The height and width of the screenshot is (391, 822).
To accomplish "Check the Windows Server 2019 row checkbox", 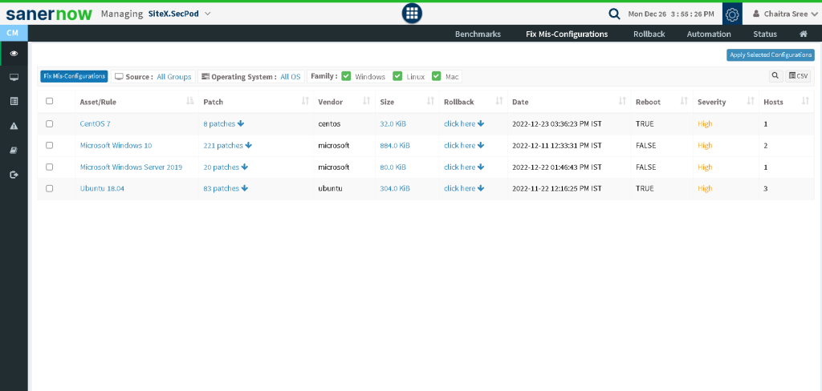I will click(49, 167).
